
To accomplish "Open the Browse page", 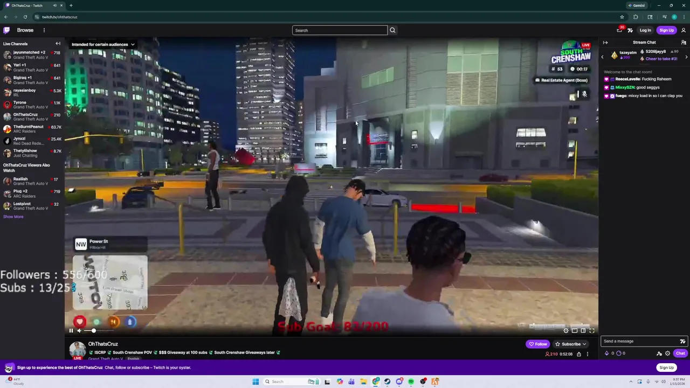I will [x=25, y=30].
